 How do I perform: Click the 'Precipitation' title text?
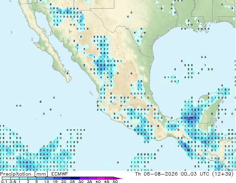click(x=16, y=174)
